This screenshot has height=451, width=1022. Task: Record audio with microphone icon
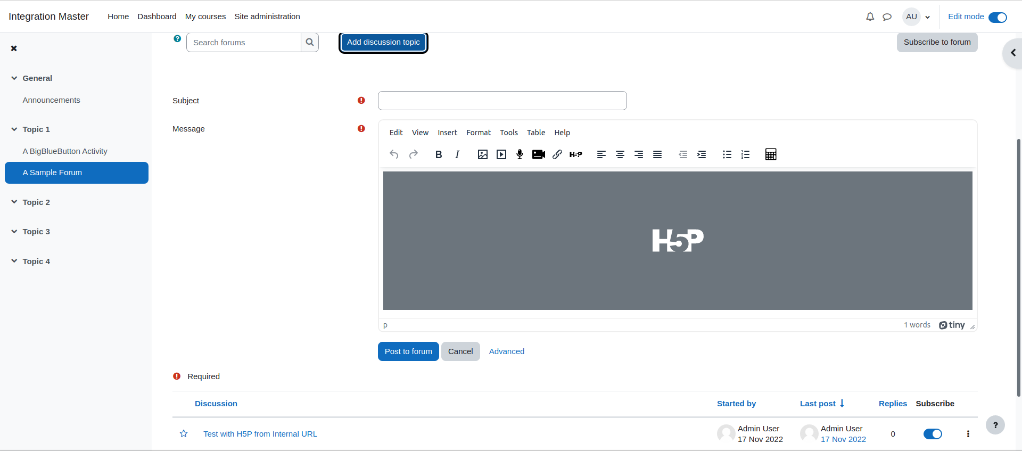520,154
